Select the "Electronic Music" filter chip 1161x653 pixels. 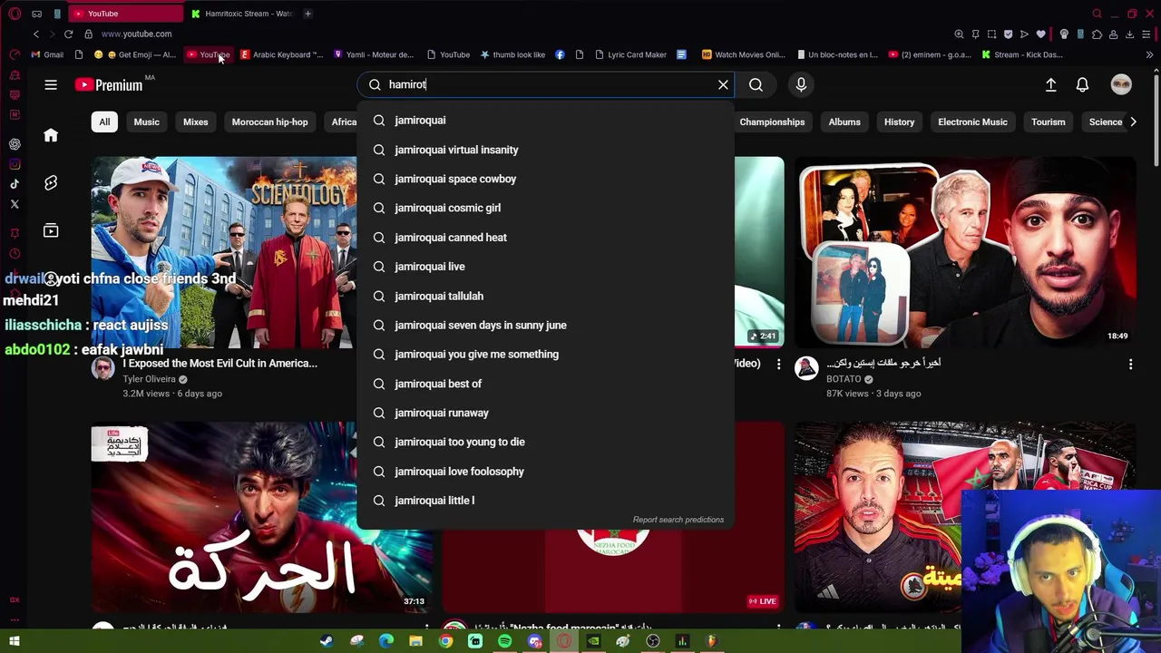click(972, 122)
